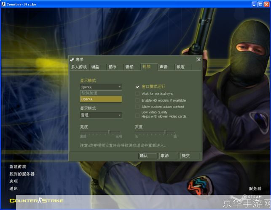
Task: Open the 多人游戏 tab
Action: (79, 67)
